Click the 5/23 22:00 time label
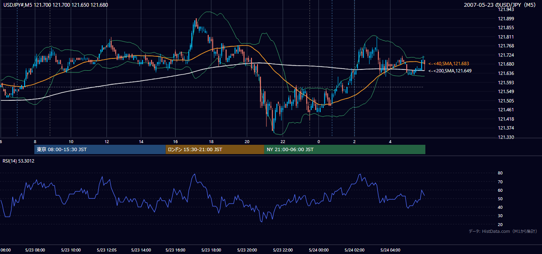 282,250
